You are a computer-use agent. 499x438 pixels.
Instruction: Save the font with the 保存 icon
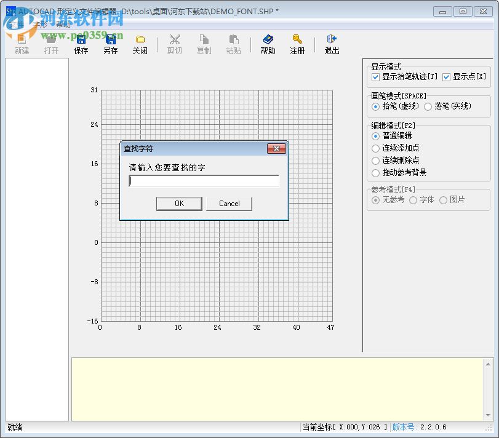(x=81, y=43)
